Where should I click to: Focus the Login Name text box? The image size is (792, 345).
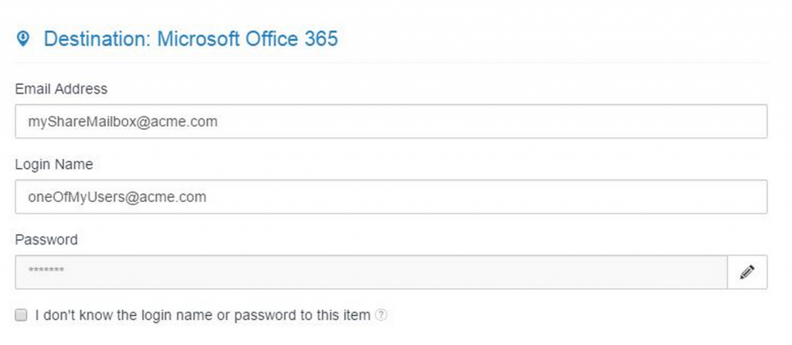pos(391,197)
